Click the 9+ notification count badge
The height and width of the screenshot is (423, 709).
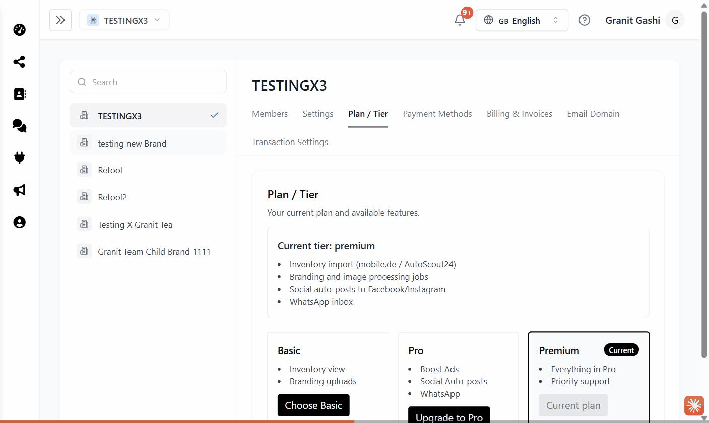[x=467, y=13]
